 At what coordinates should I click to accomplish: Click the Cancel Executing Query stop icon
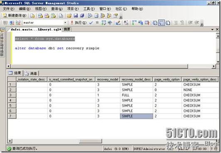tap(97, 22)
